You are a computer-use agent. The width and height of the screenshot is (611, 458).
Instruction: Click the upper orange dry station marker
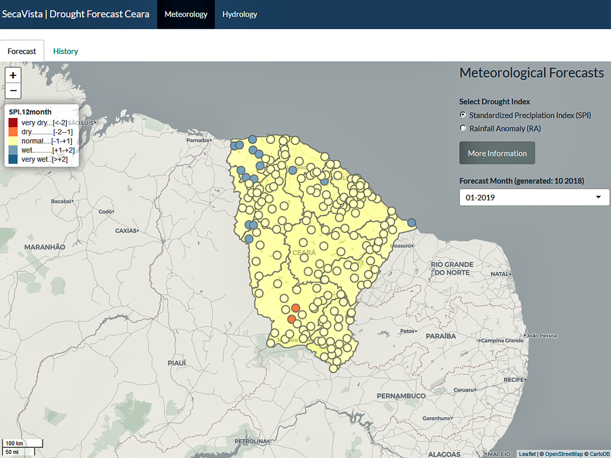point(296,308)
